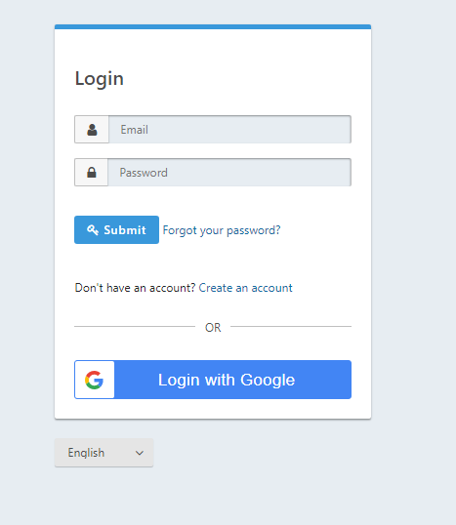Screen dimensions: 456x525
Task: Click the key icon inside Submit button
Action: pos(93,229)
